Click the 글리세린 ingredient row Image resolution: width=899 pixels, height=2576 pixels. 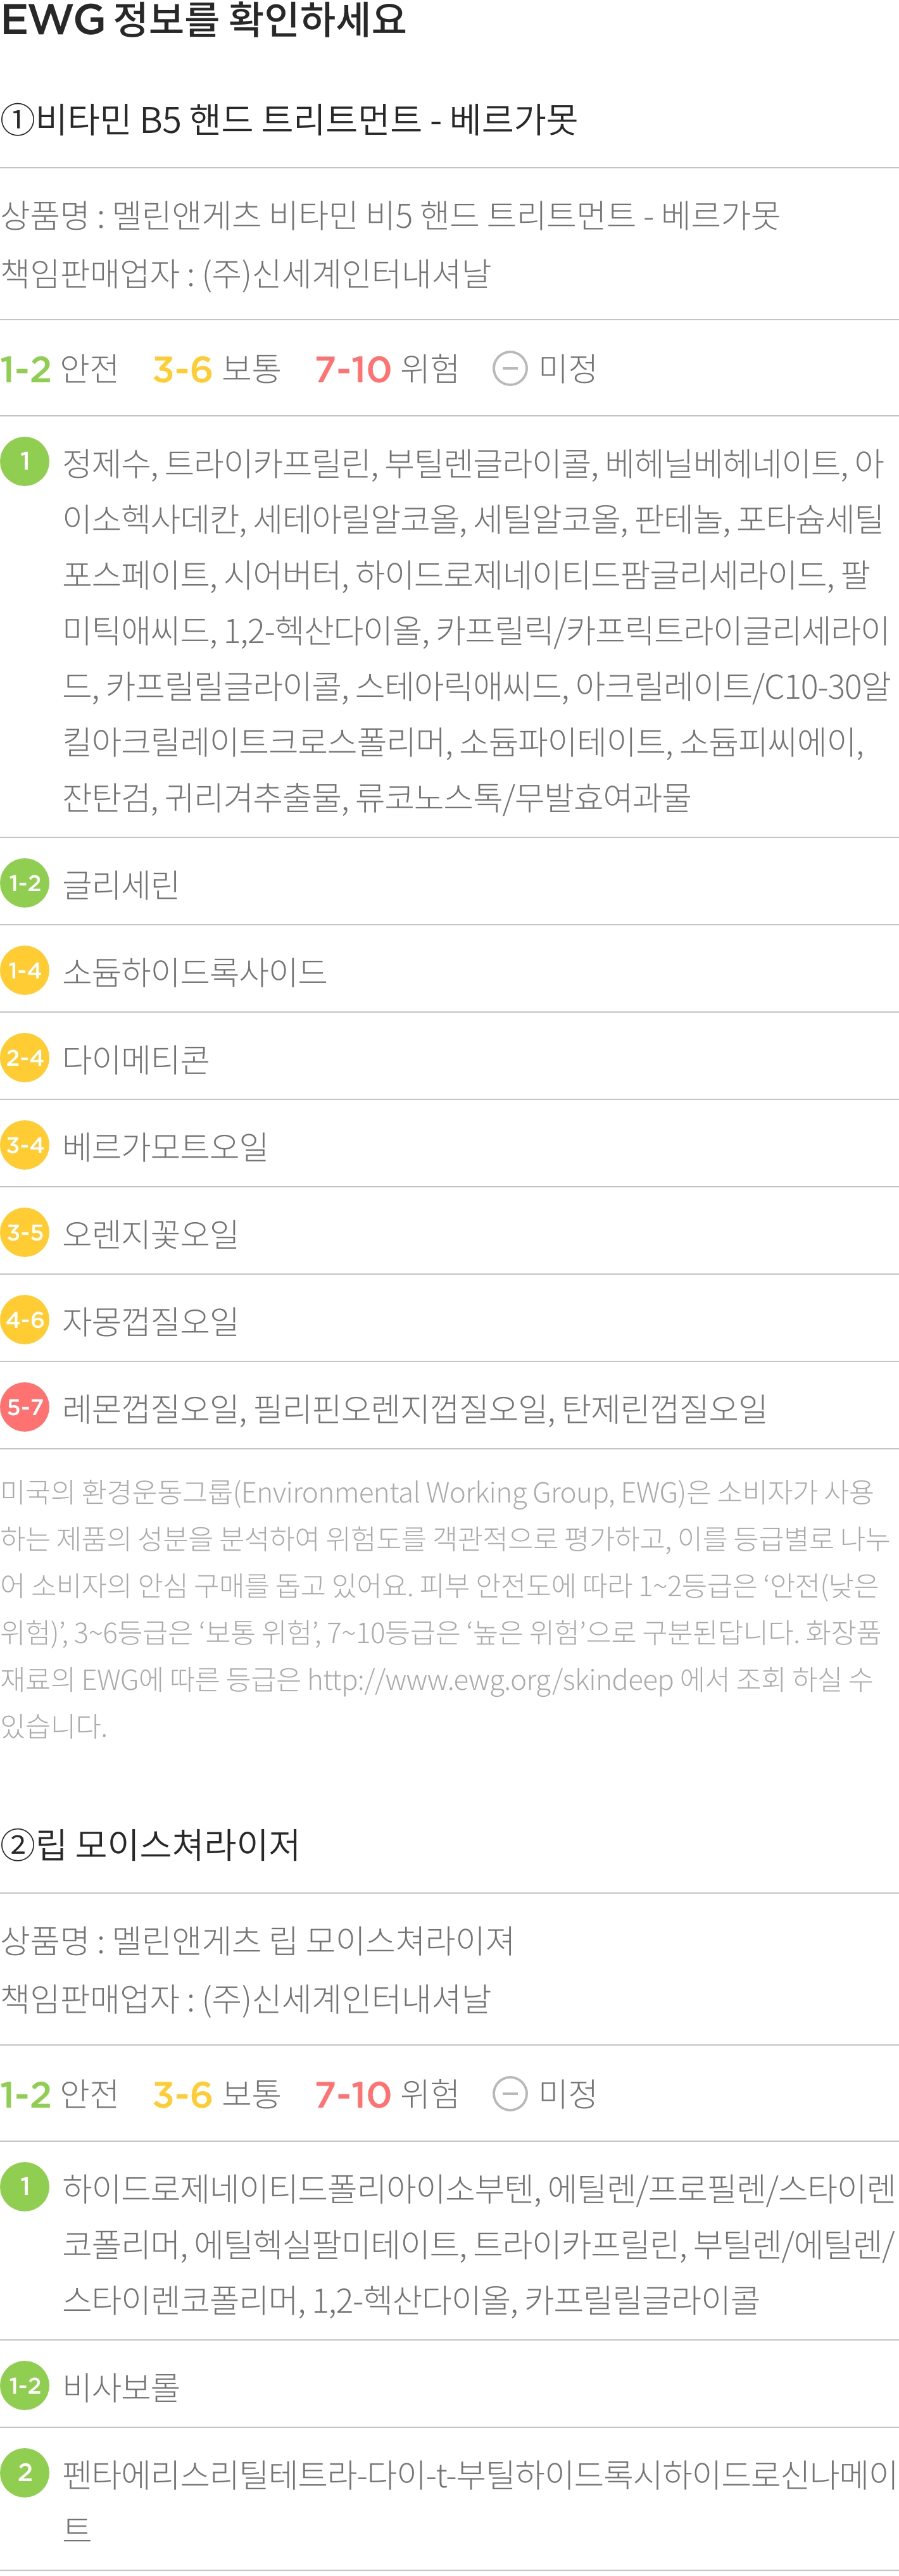(x=449, y=883)
